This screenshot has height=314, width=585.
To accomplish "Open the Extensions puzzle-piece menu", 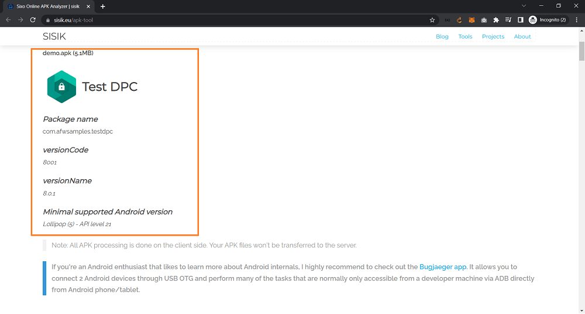I will 496,20.
